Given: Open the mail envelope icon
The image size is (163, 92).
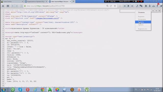Looking at the screenshot, I should (x=8, y=6).
